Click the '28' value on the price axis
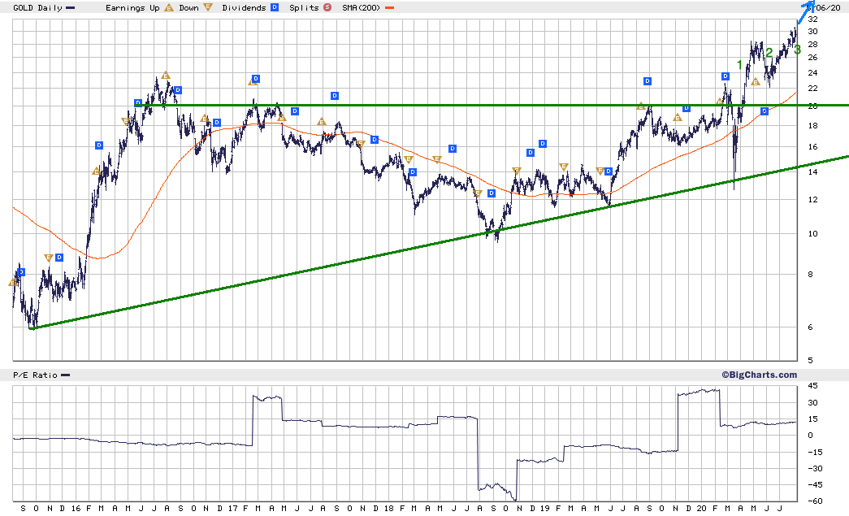Image resolution: width=849 pixels, height=516 pixels. 812,45
